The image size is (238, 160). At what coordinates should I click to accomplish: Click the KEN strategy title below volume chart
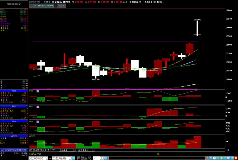(x=42, y=150)
